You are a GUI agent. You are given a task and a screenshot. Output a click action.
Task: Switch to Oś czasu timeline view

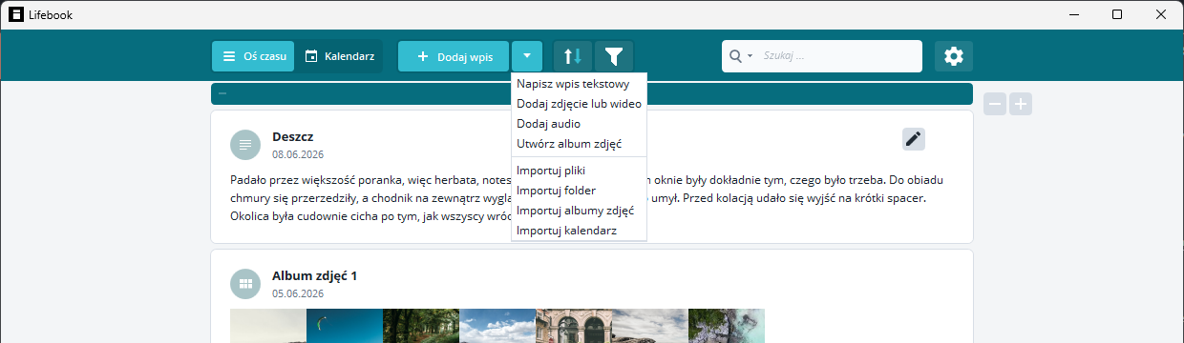253,56
